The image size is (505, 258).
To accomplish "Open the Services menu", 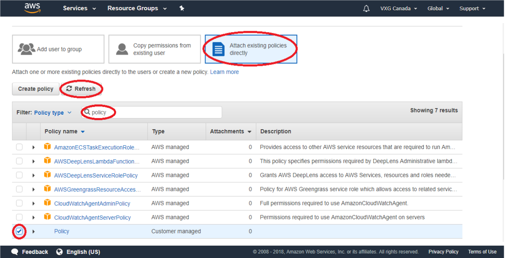I will pos(79,8).
